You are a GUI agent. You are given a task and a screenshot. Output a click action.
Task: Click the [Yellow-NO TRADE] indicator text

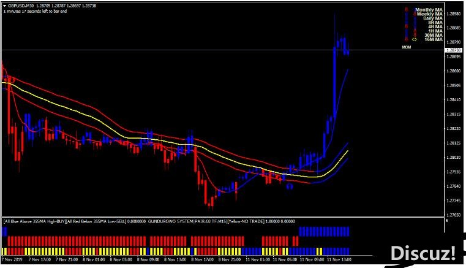[246, 221]
